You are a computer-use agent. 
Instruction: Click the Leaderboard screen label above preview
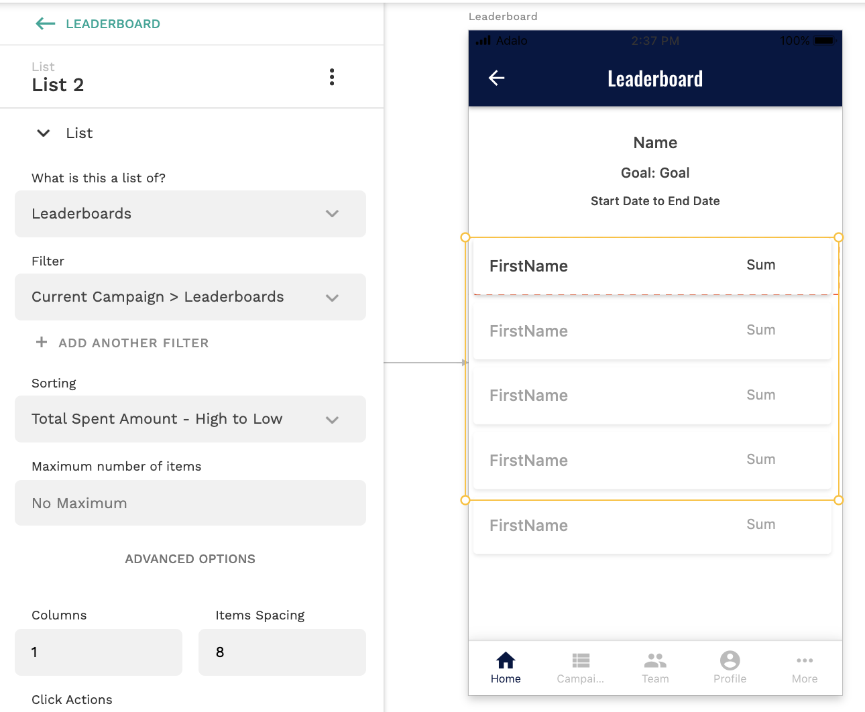pos(503,17)
